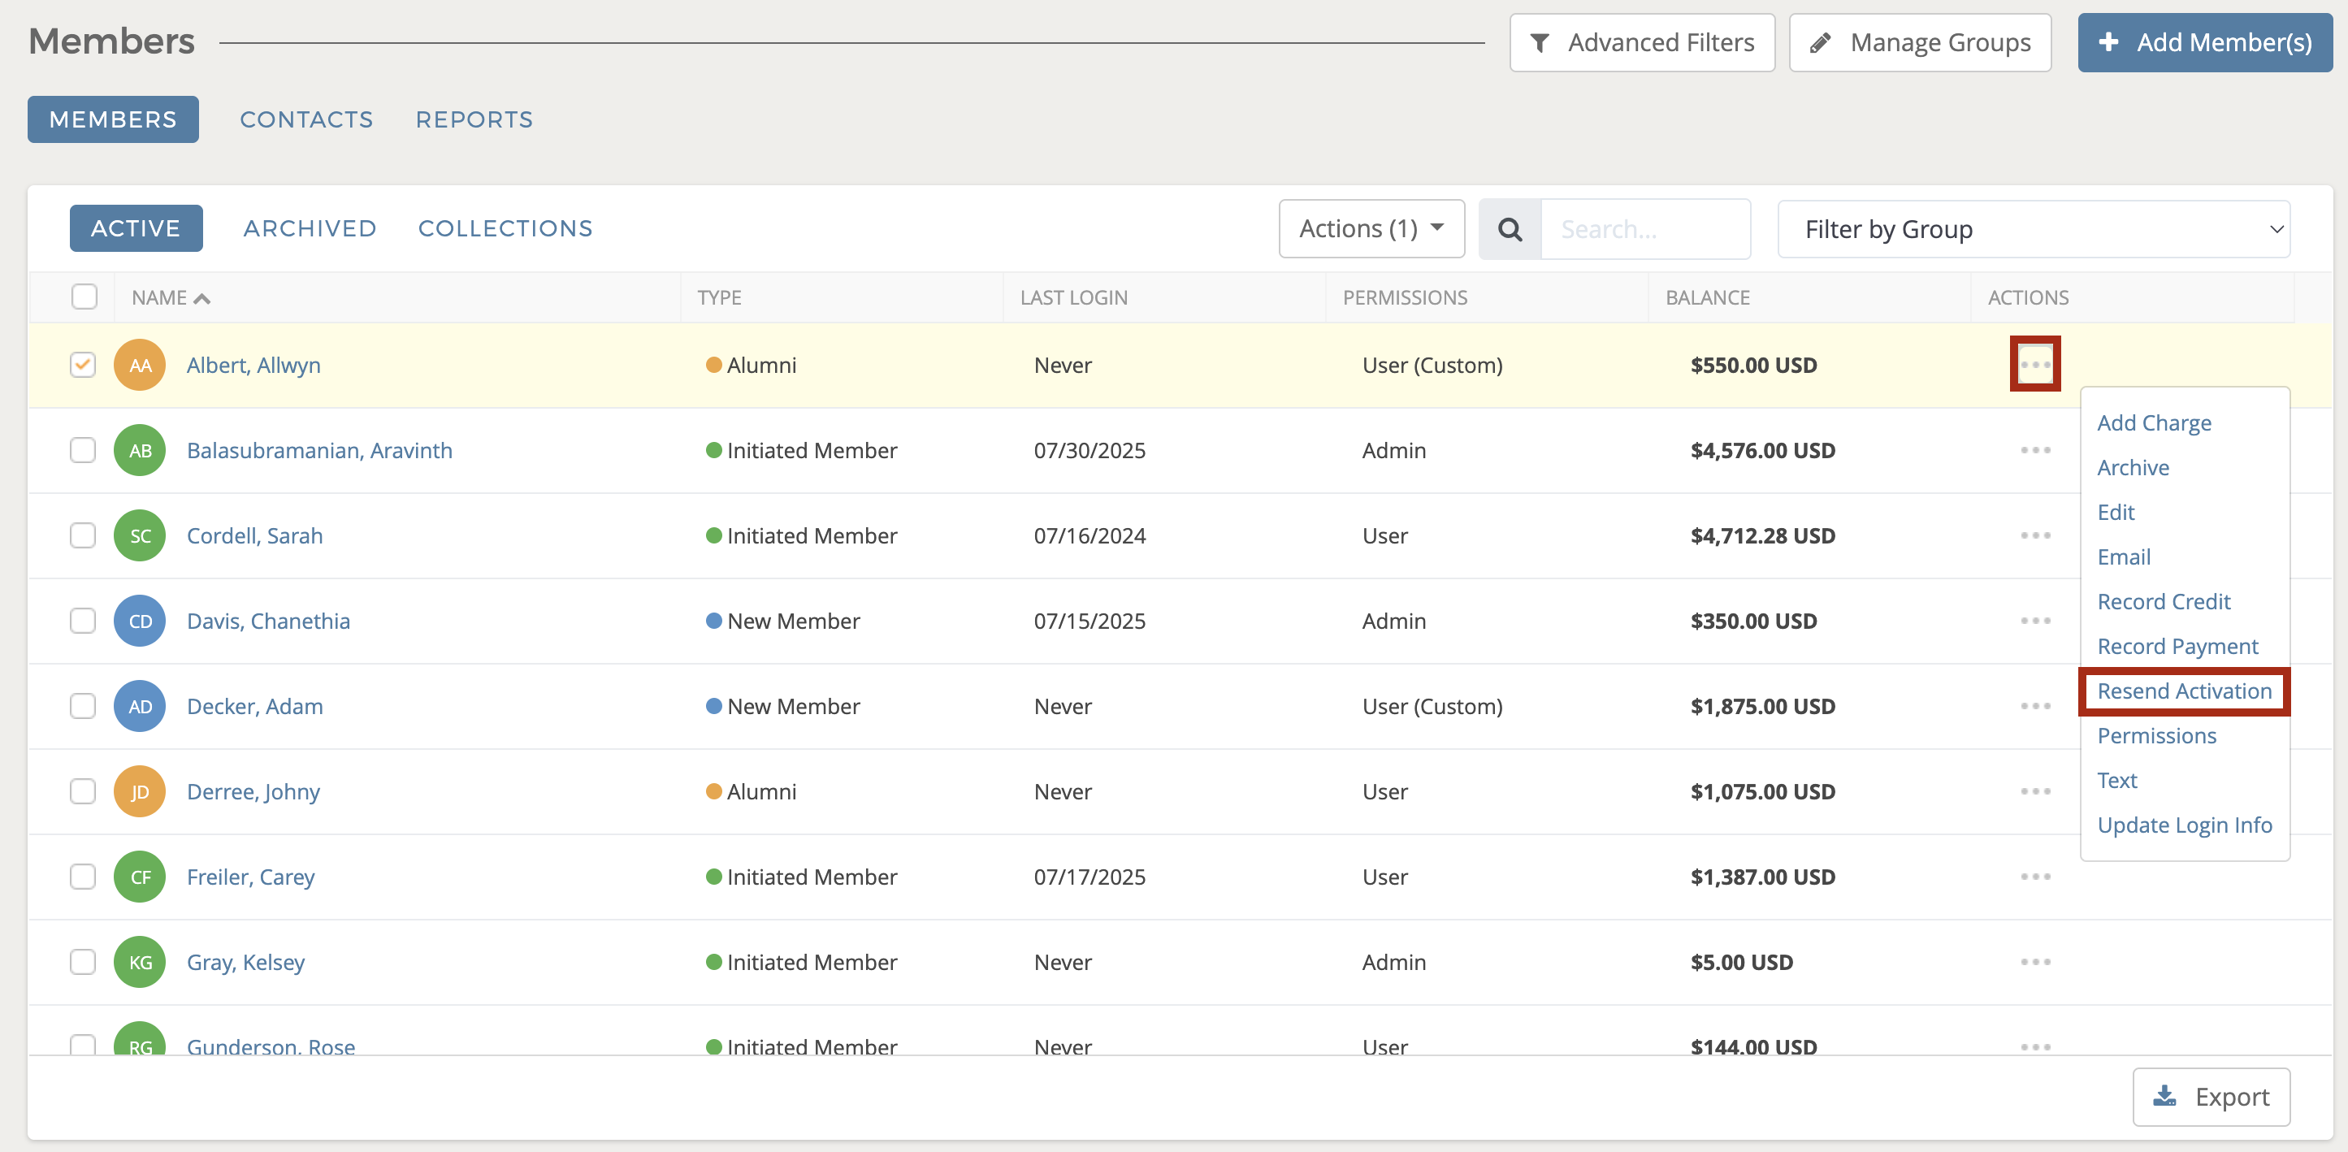Select the checkbox for Decker, Adam

coord(83,706)
